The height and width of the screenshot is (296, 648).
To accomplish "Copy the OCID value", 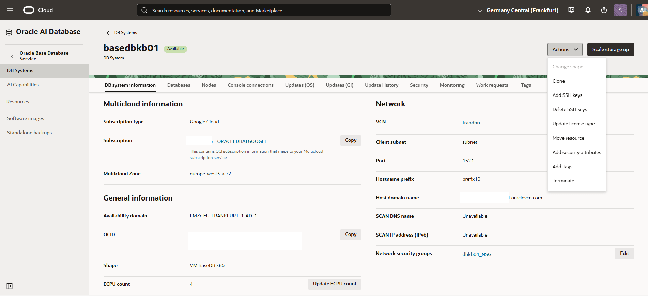I will pos(351,234).
